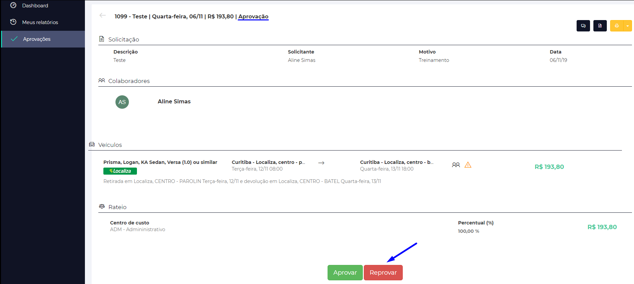Click the underlined Aprovação link in title

[x=253, y=16]
